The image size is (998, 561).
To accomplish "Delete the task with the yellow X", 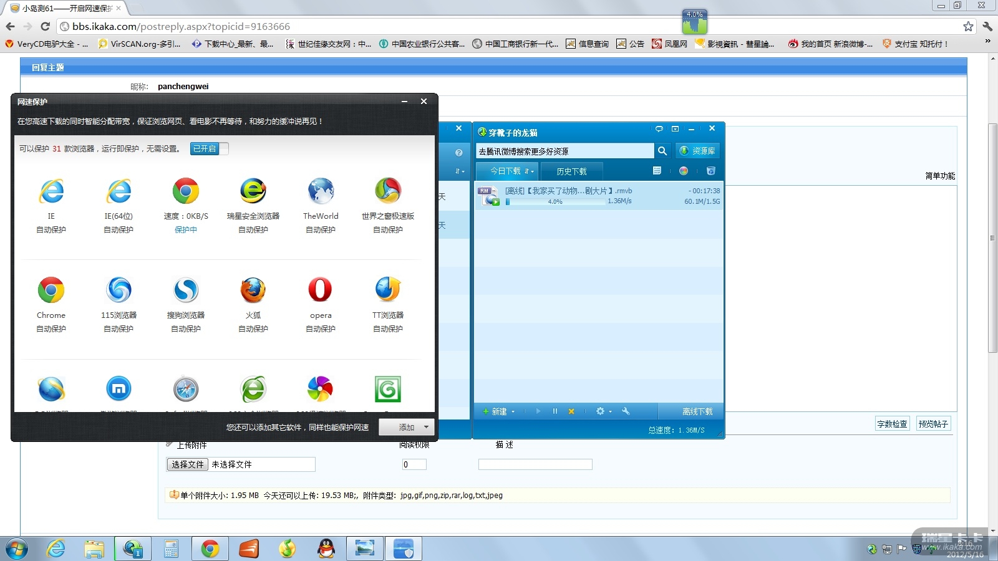I will tap(571, 411).
